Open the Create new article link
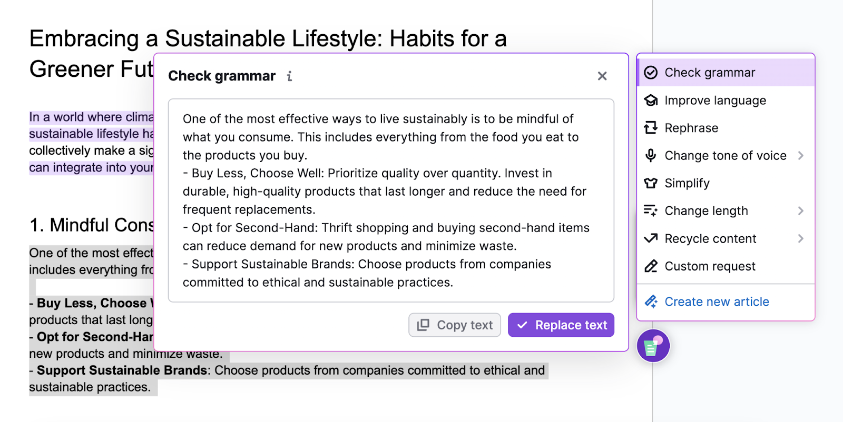The image size is (843, 422). pyautogui.click(x=717, y=302)
